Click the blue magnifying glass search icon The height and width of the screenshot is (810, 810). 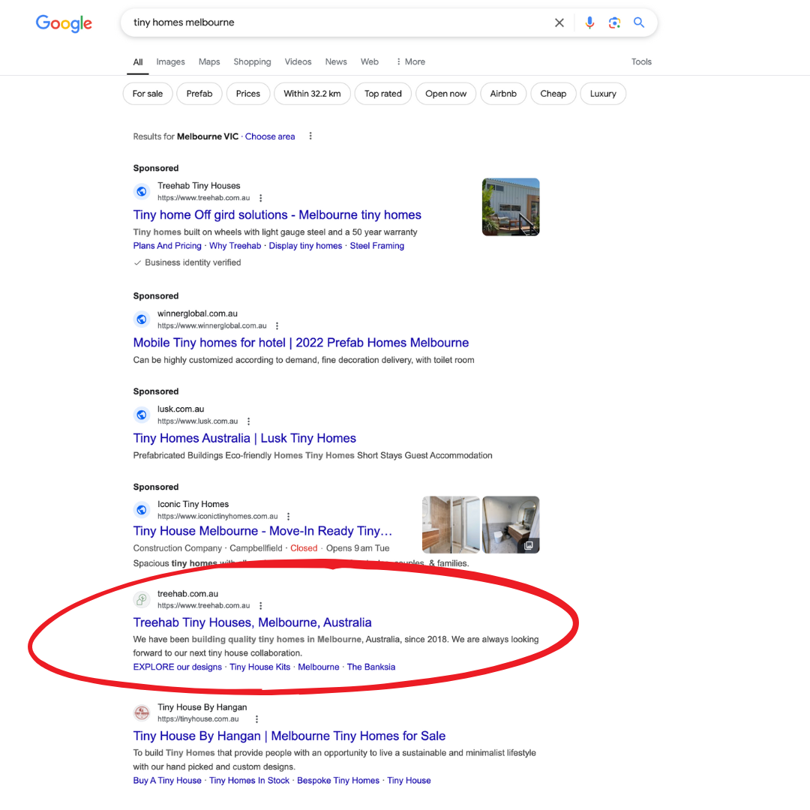(639, 22)
